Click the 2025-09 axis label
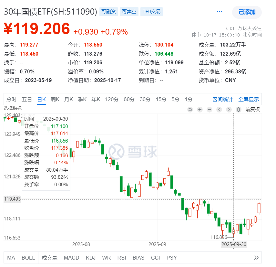The image size is (276, 267). coord(157,244)
